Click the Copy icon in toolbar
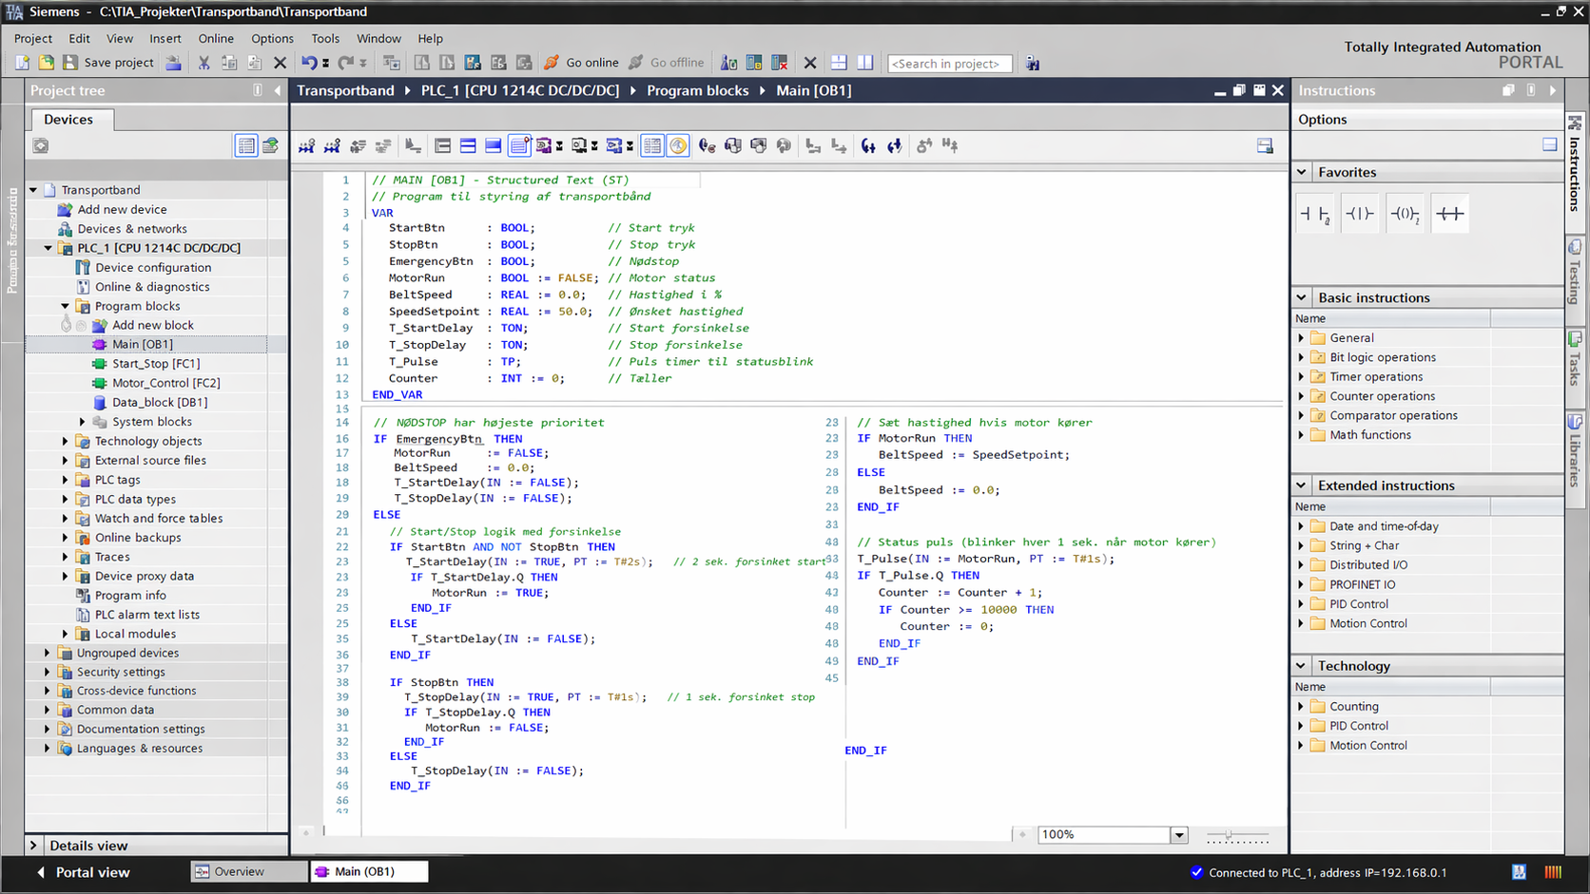Image resolution: width=1590 pixels, height=894 pixels. tap(229, 63)
